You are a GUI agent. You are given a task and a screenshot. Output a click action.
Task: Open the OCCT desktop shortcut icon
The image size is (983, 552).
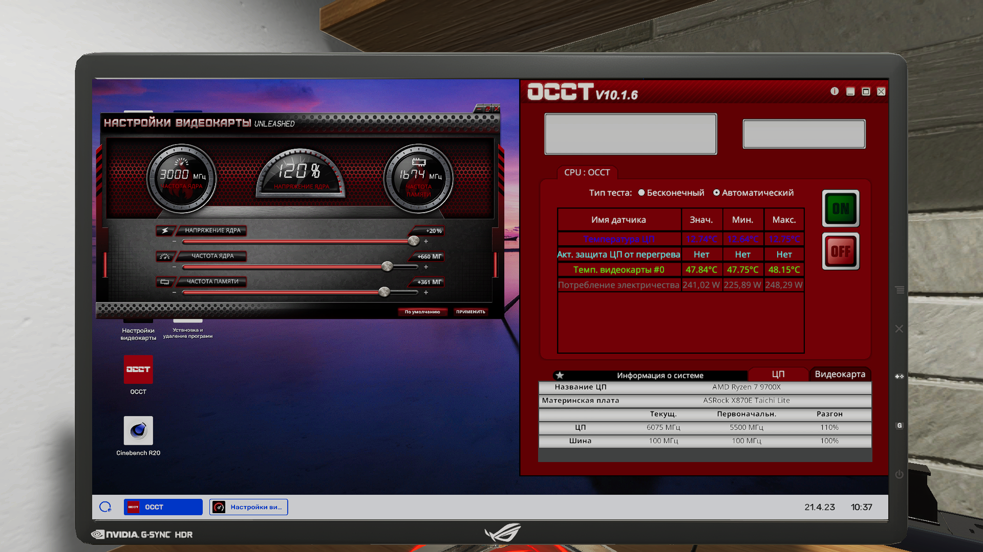pos(138,370)
